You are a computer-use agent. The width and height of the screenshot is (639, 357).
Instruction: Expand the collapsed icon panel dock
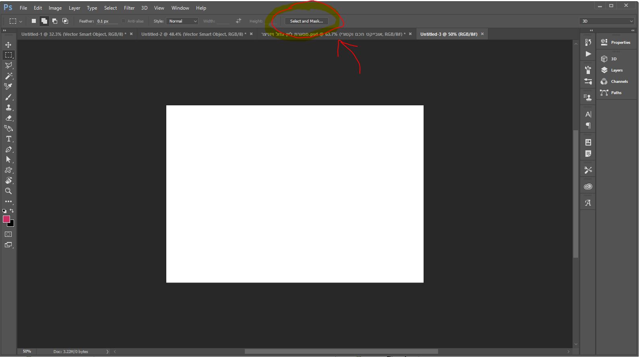pyautogui.click(x=591, y=31)
